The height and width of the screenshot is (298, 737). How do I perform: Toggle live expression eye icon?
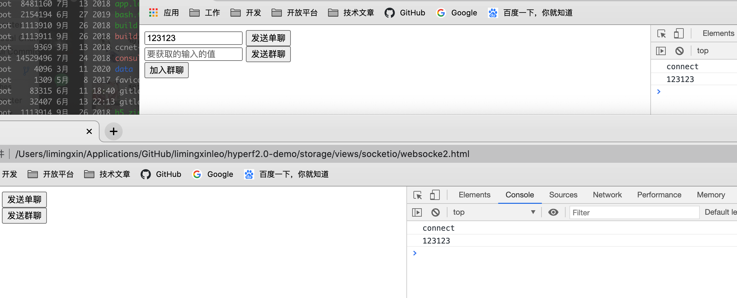coord(553,212)
